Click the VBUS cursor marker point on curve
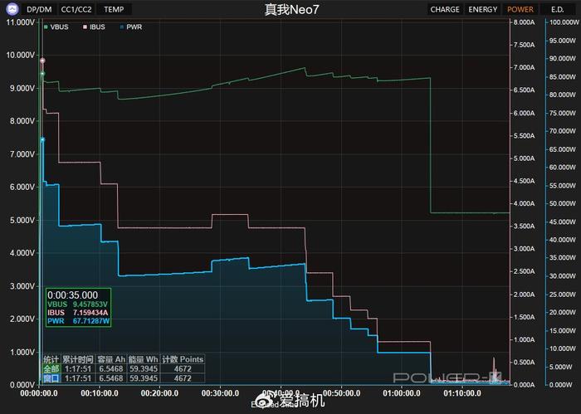Viewport: 581px width, 414px height. pos(42,74)
